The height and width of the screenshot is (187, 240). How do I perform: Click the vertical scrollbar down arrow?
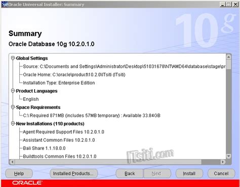228,156
